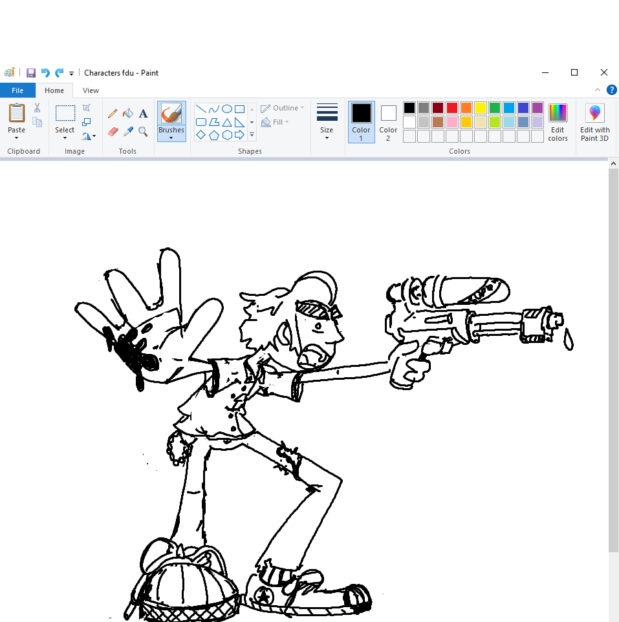Click the Undo arrow in title bar
The width and height of the screenshot is (619, 622).
pos(45,73)
